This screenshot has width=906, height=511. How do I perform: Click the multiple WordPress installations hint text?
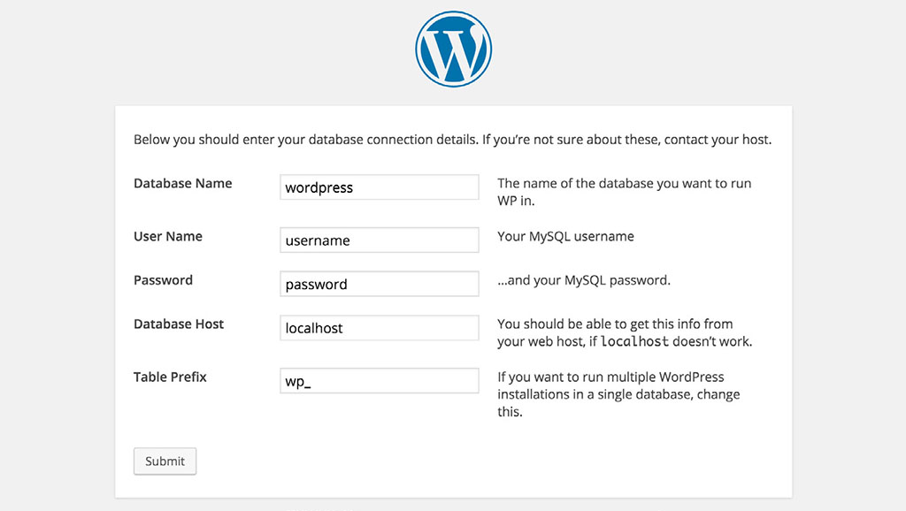(618, 394)
